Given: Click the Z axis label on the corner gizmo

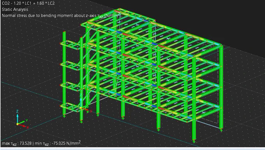Looking at the screenshot, I should pos(17,111).
